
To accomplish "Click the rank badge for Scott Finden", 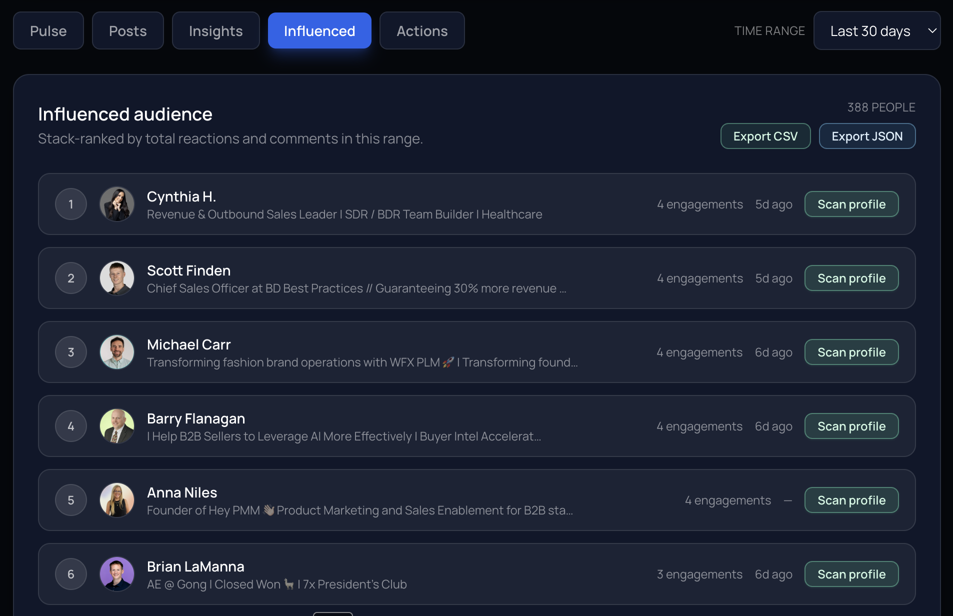I will pos(70,278).
